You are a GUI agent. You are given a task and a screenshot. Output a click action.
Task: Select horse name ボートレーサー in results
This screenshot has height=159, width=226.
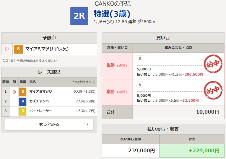pos(41,111)
